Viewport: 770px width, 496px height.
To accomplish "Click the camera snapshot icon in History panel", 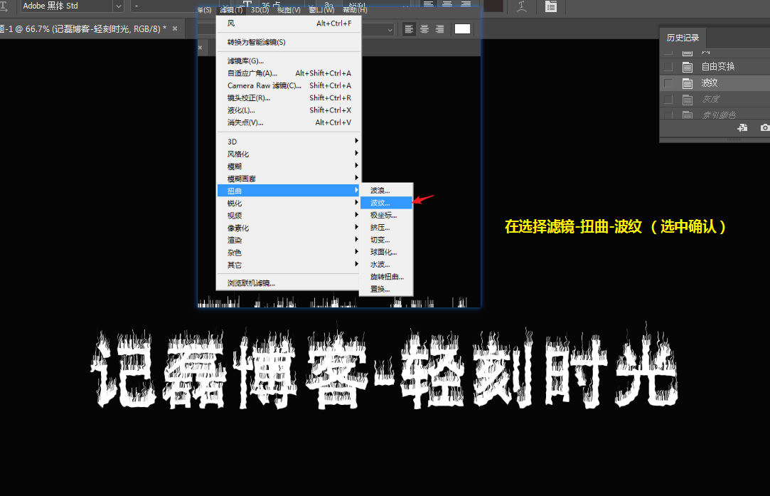I will tap(764, 128).
